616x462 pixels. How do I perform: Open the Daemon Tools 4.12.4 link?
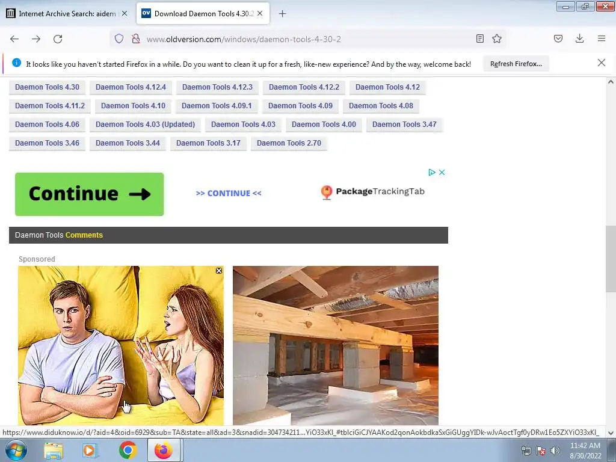point(131,87)
